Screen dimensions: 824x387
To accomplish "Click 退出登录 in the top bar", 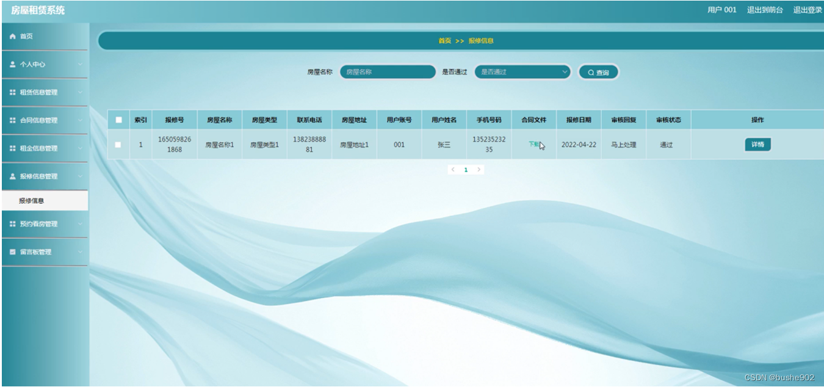I will (x=808, y=10).
